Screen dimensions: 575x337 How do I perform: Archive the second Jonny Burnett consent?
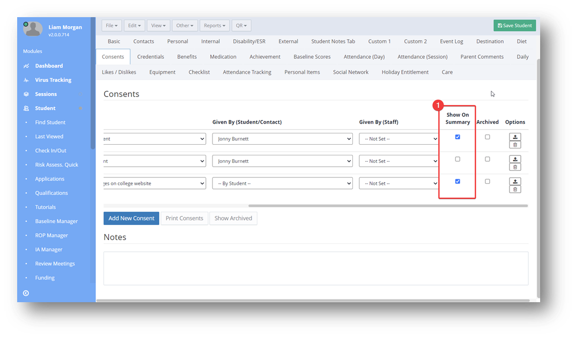[487, 159]
